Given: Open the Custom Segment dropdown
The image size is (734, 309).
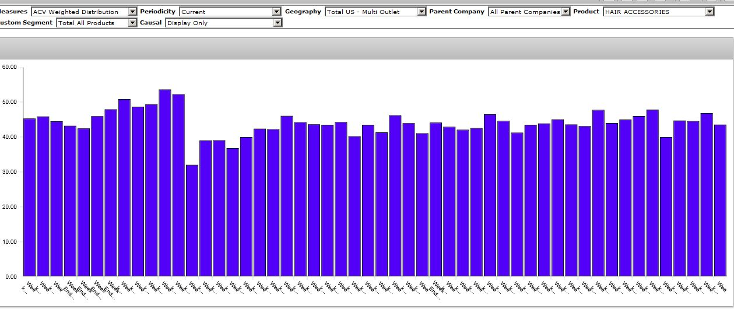Looking at the screenshot, I should (x=132, y=23).
